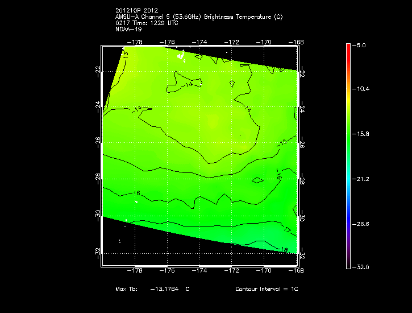Click the Max Tb value -13.1764

click(x=164, y=290)
